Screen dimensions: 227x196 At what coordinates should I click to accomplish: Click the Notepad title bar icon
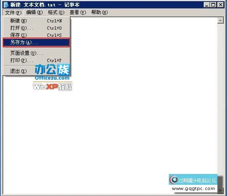click(6, 5)
